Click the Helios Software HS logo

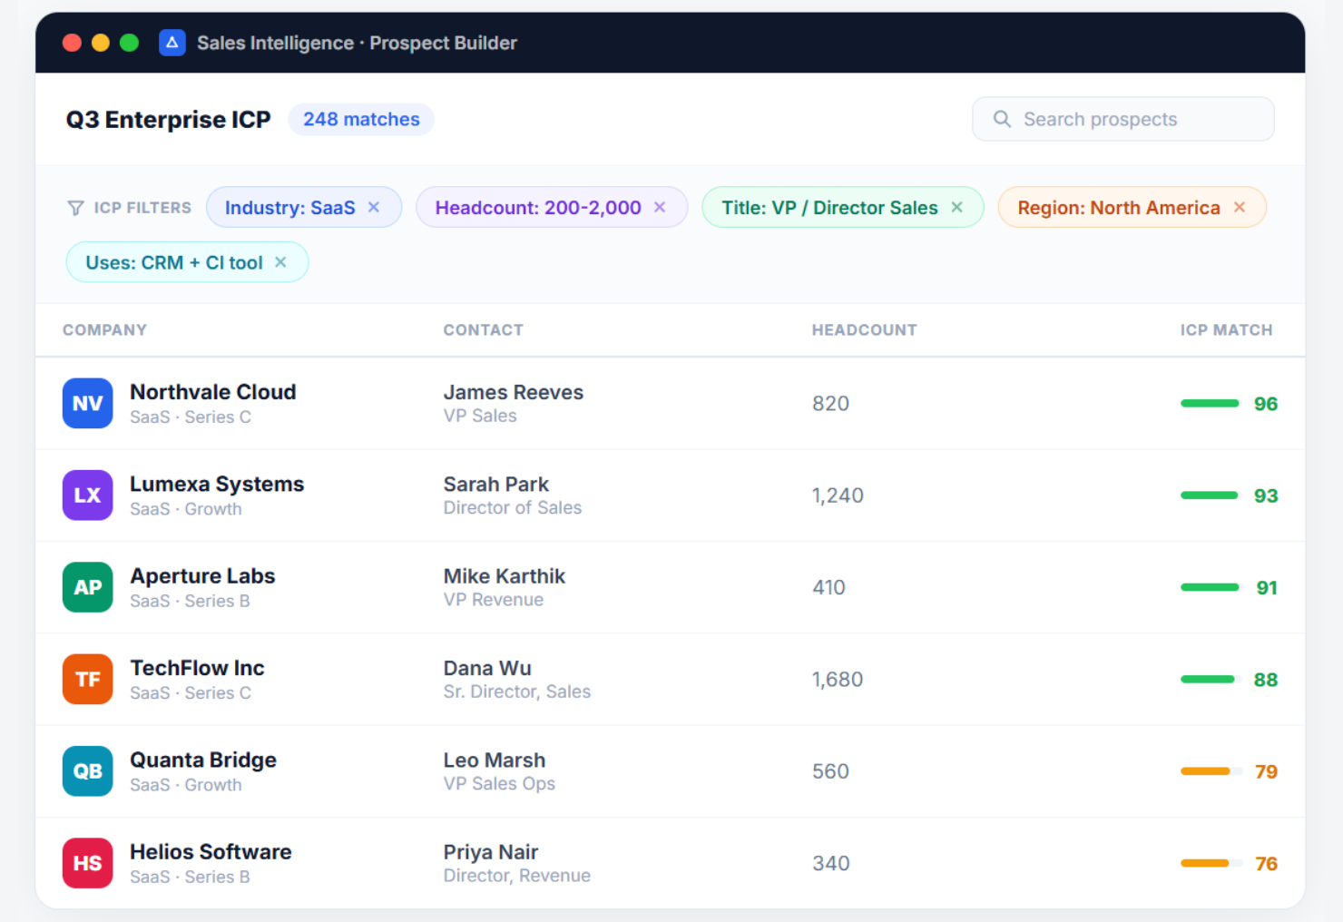[x=88, y=863]
